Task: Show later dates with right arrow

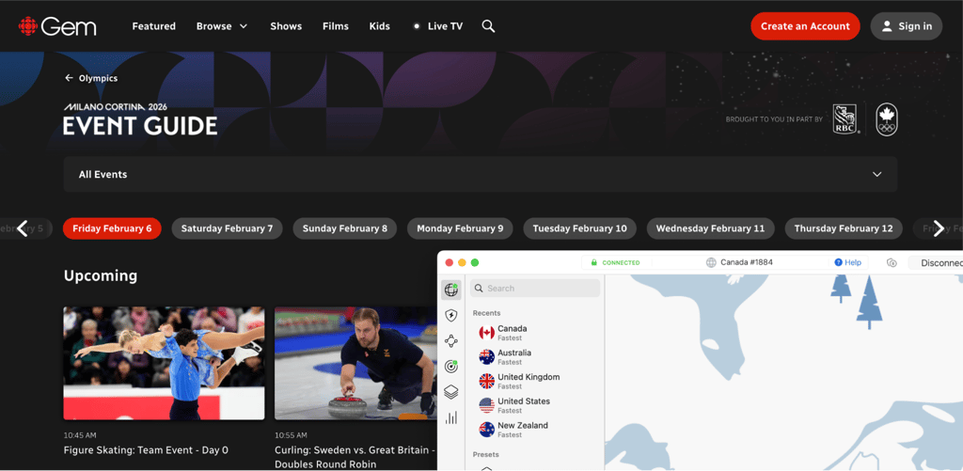Action: pos(939,228)
